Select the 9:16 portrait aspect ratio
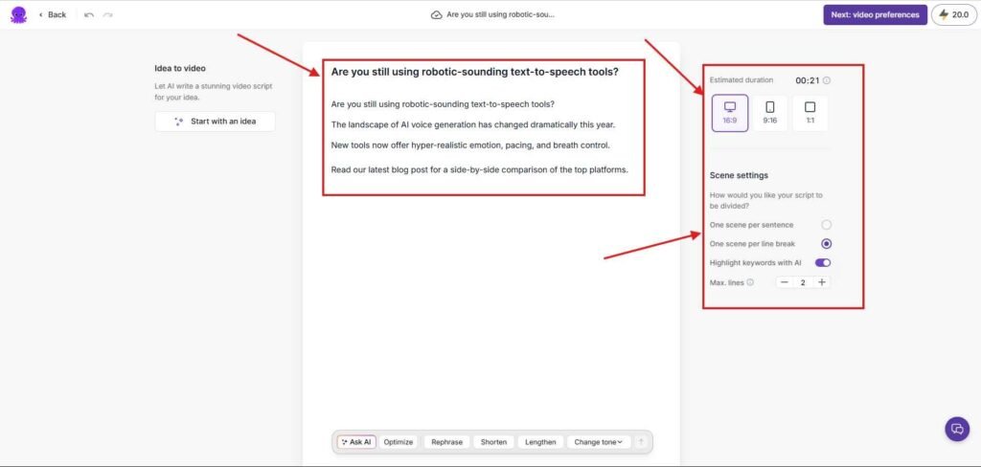 click(x=769, y=113)
